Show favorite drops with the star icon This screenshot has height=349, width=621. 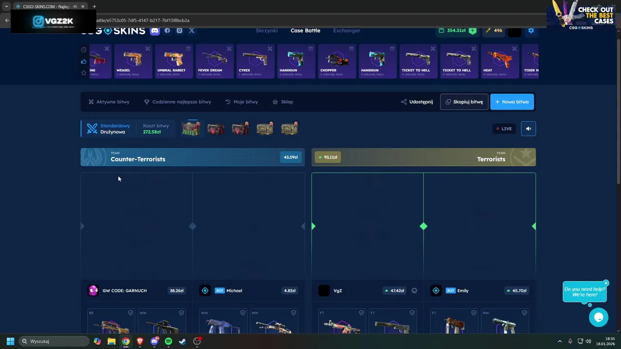(83, 73)
